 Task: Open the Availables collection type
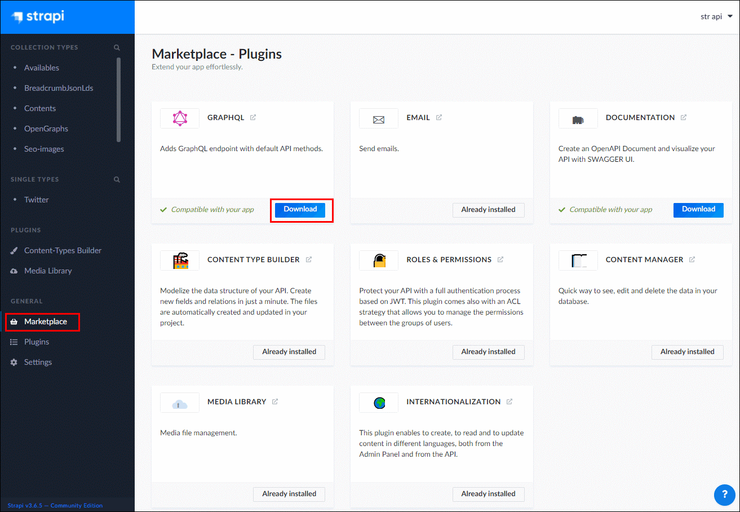42,68
